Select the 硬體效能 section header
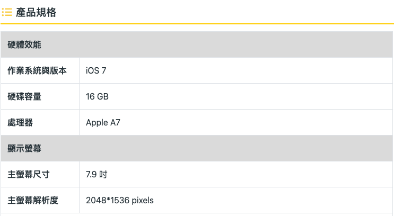 (x=24, y=44)
